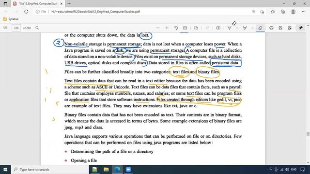This screenshot has height=174, width=310.
Task: Open a new browser tab
Action: 69,3
